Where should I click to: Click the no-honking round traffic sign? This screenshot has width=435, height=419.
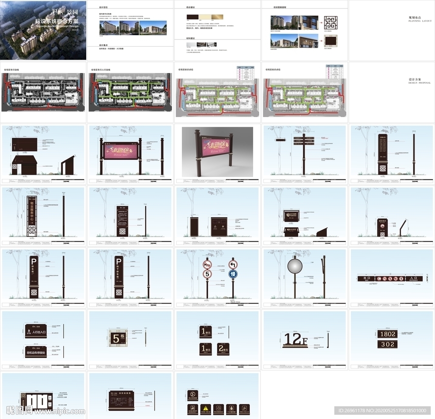(x=207, y=264)
